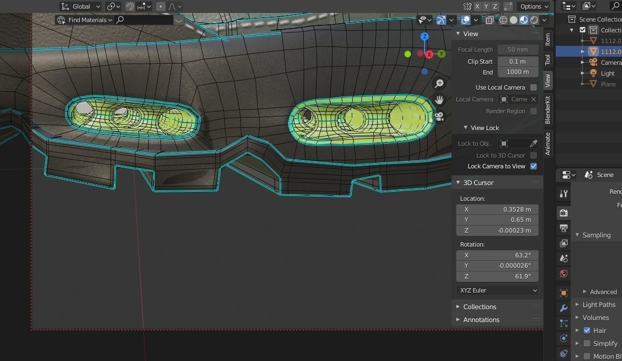
Task: Switch to the BlenderKit sidebar tab
Action: point(548,110)
